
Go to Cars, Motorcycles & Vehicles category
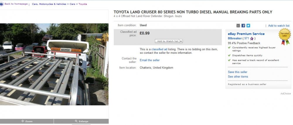coord(49,4)
